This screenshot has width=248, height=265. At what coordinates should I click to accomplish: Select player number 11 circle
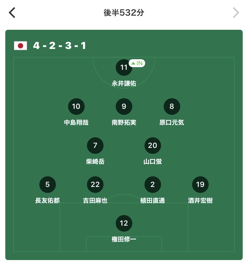pyautogui.click(x=124, y=68)
